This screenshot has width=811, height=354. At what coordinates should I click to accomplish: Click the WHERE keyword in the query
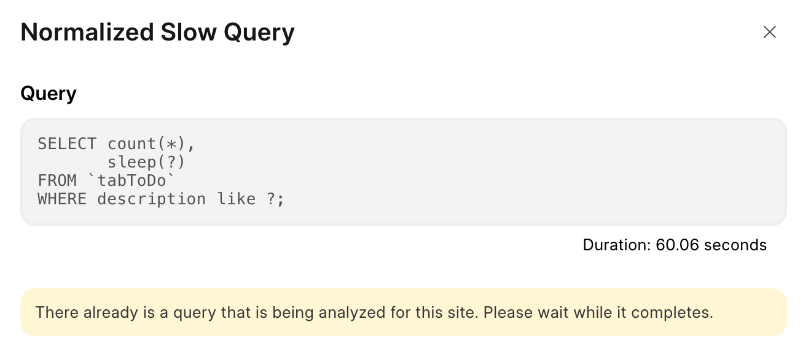62,199
